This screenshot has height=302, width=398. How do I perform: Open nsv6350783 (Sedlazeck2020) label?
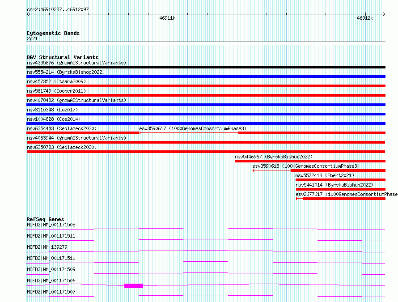[x=62, y=147]
